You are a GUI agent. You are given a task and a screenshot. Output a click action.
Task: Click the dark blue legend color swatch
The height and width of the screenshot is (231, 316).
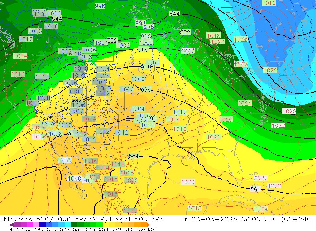(x=43, y=225)
